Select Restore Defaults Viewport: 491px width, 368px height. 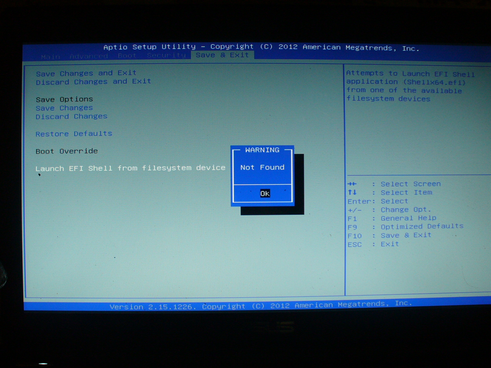(74, 134)
